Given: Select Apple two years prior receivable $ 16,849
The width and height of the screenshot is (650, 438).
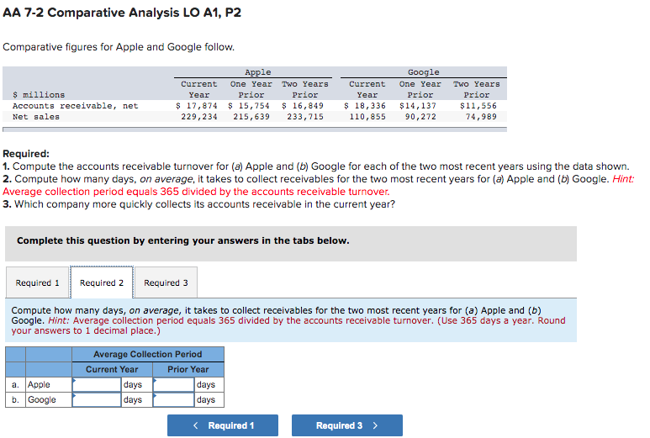Looking at the screenshot, I should (x=303, y=106).
